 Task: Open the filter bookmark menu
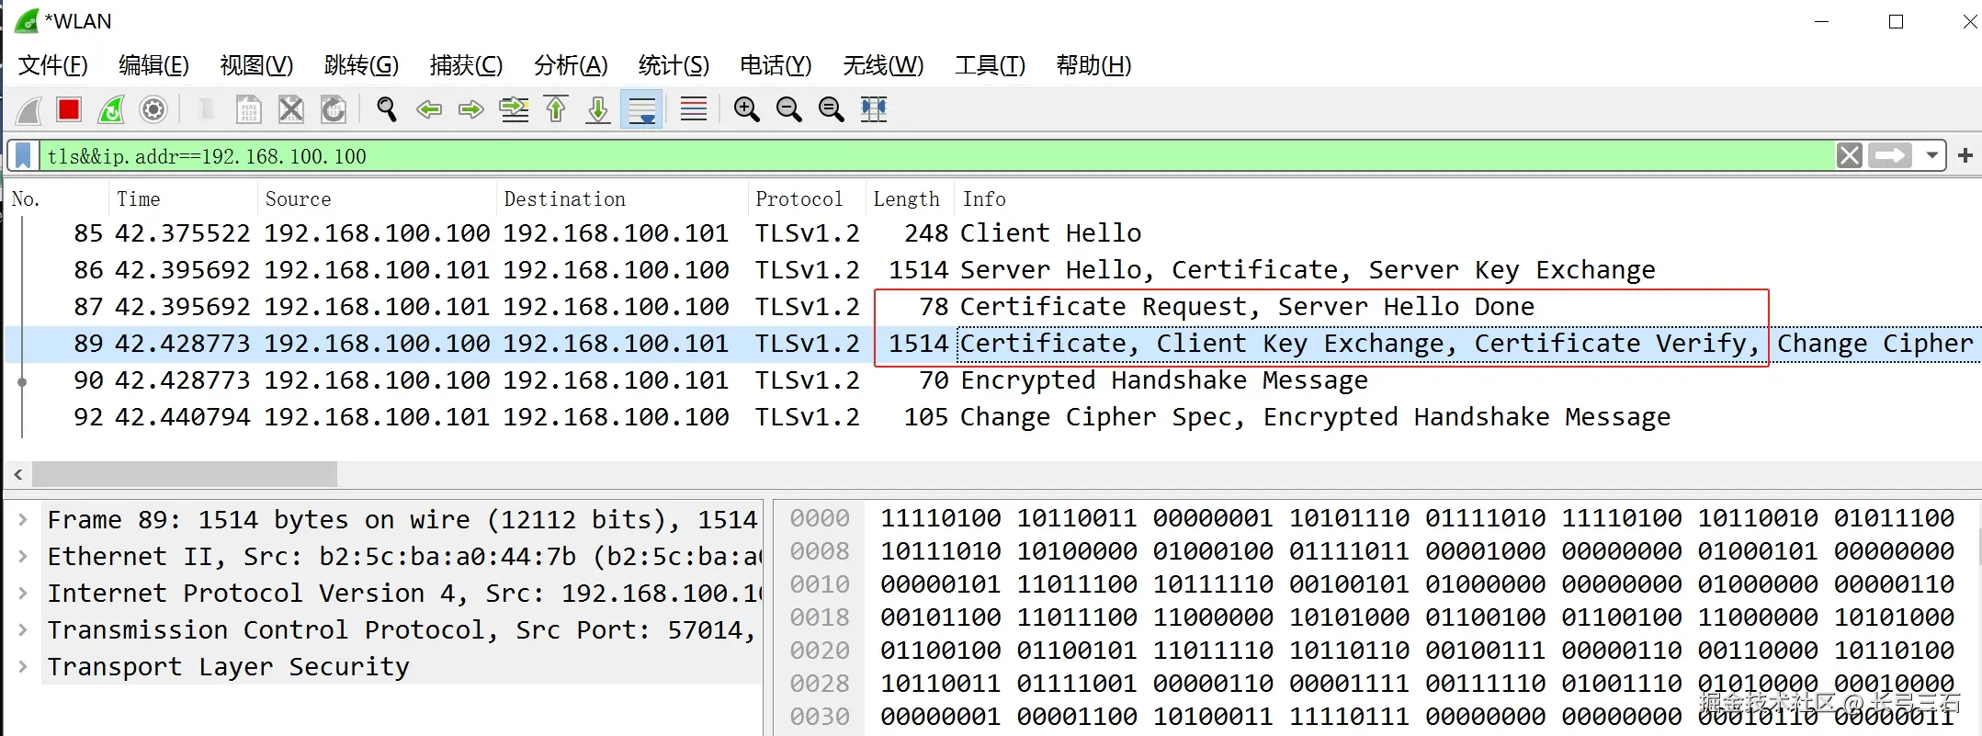(x=24, y=156)
